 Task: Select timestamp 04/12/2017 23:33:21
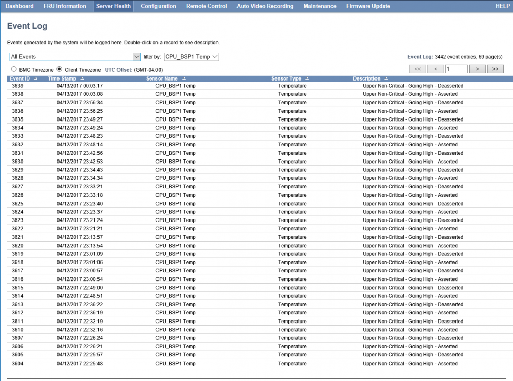[x=80, y=187]
